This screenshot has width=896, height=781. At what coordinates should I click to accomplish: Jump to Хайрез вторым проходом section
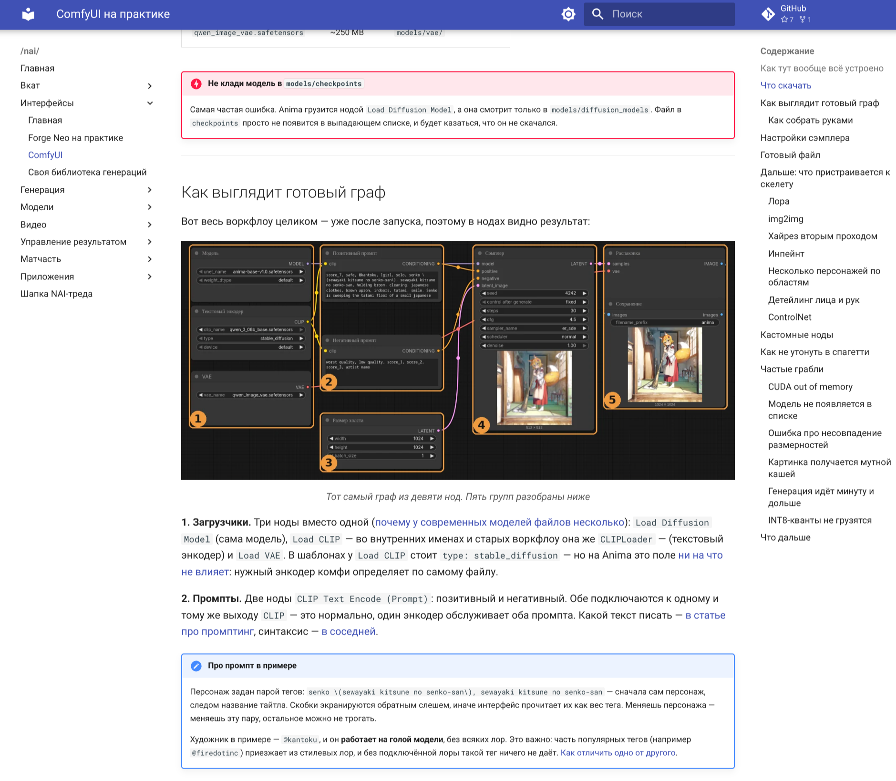click(823, 236)
